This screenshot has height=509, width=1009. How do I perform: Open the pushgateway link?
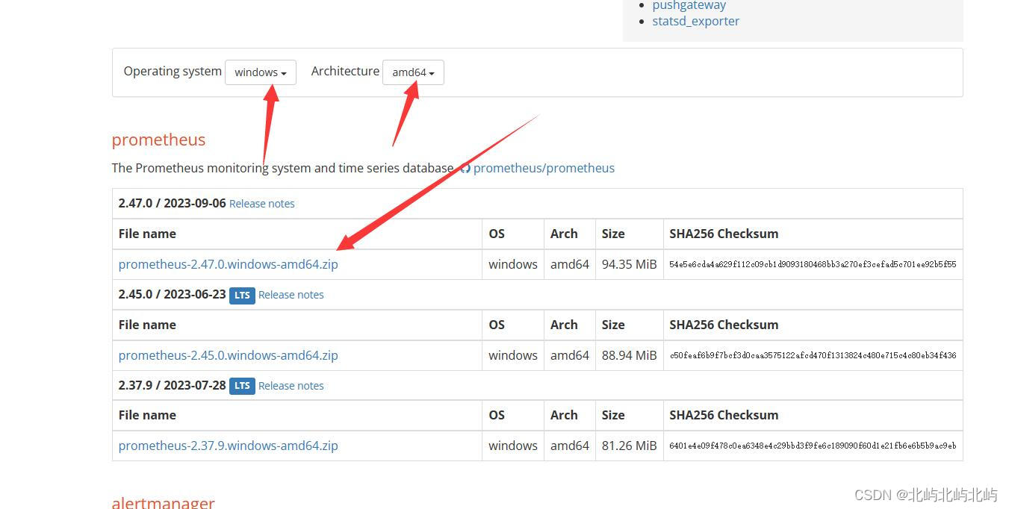[x=689, y=5]
